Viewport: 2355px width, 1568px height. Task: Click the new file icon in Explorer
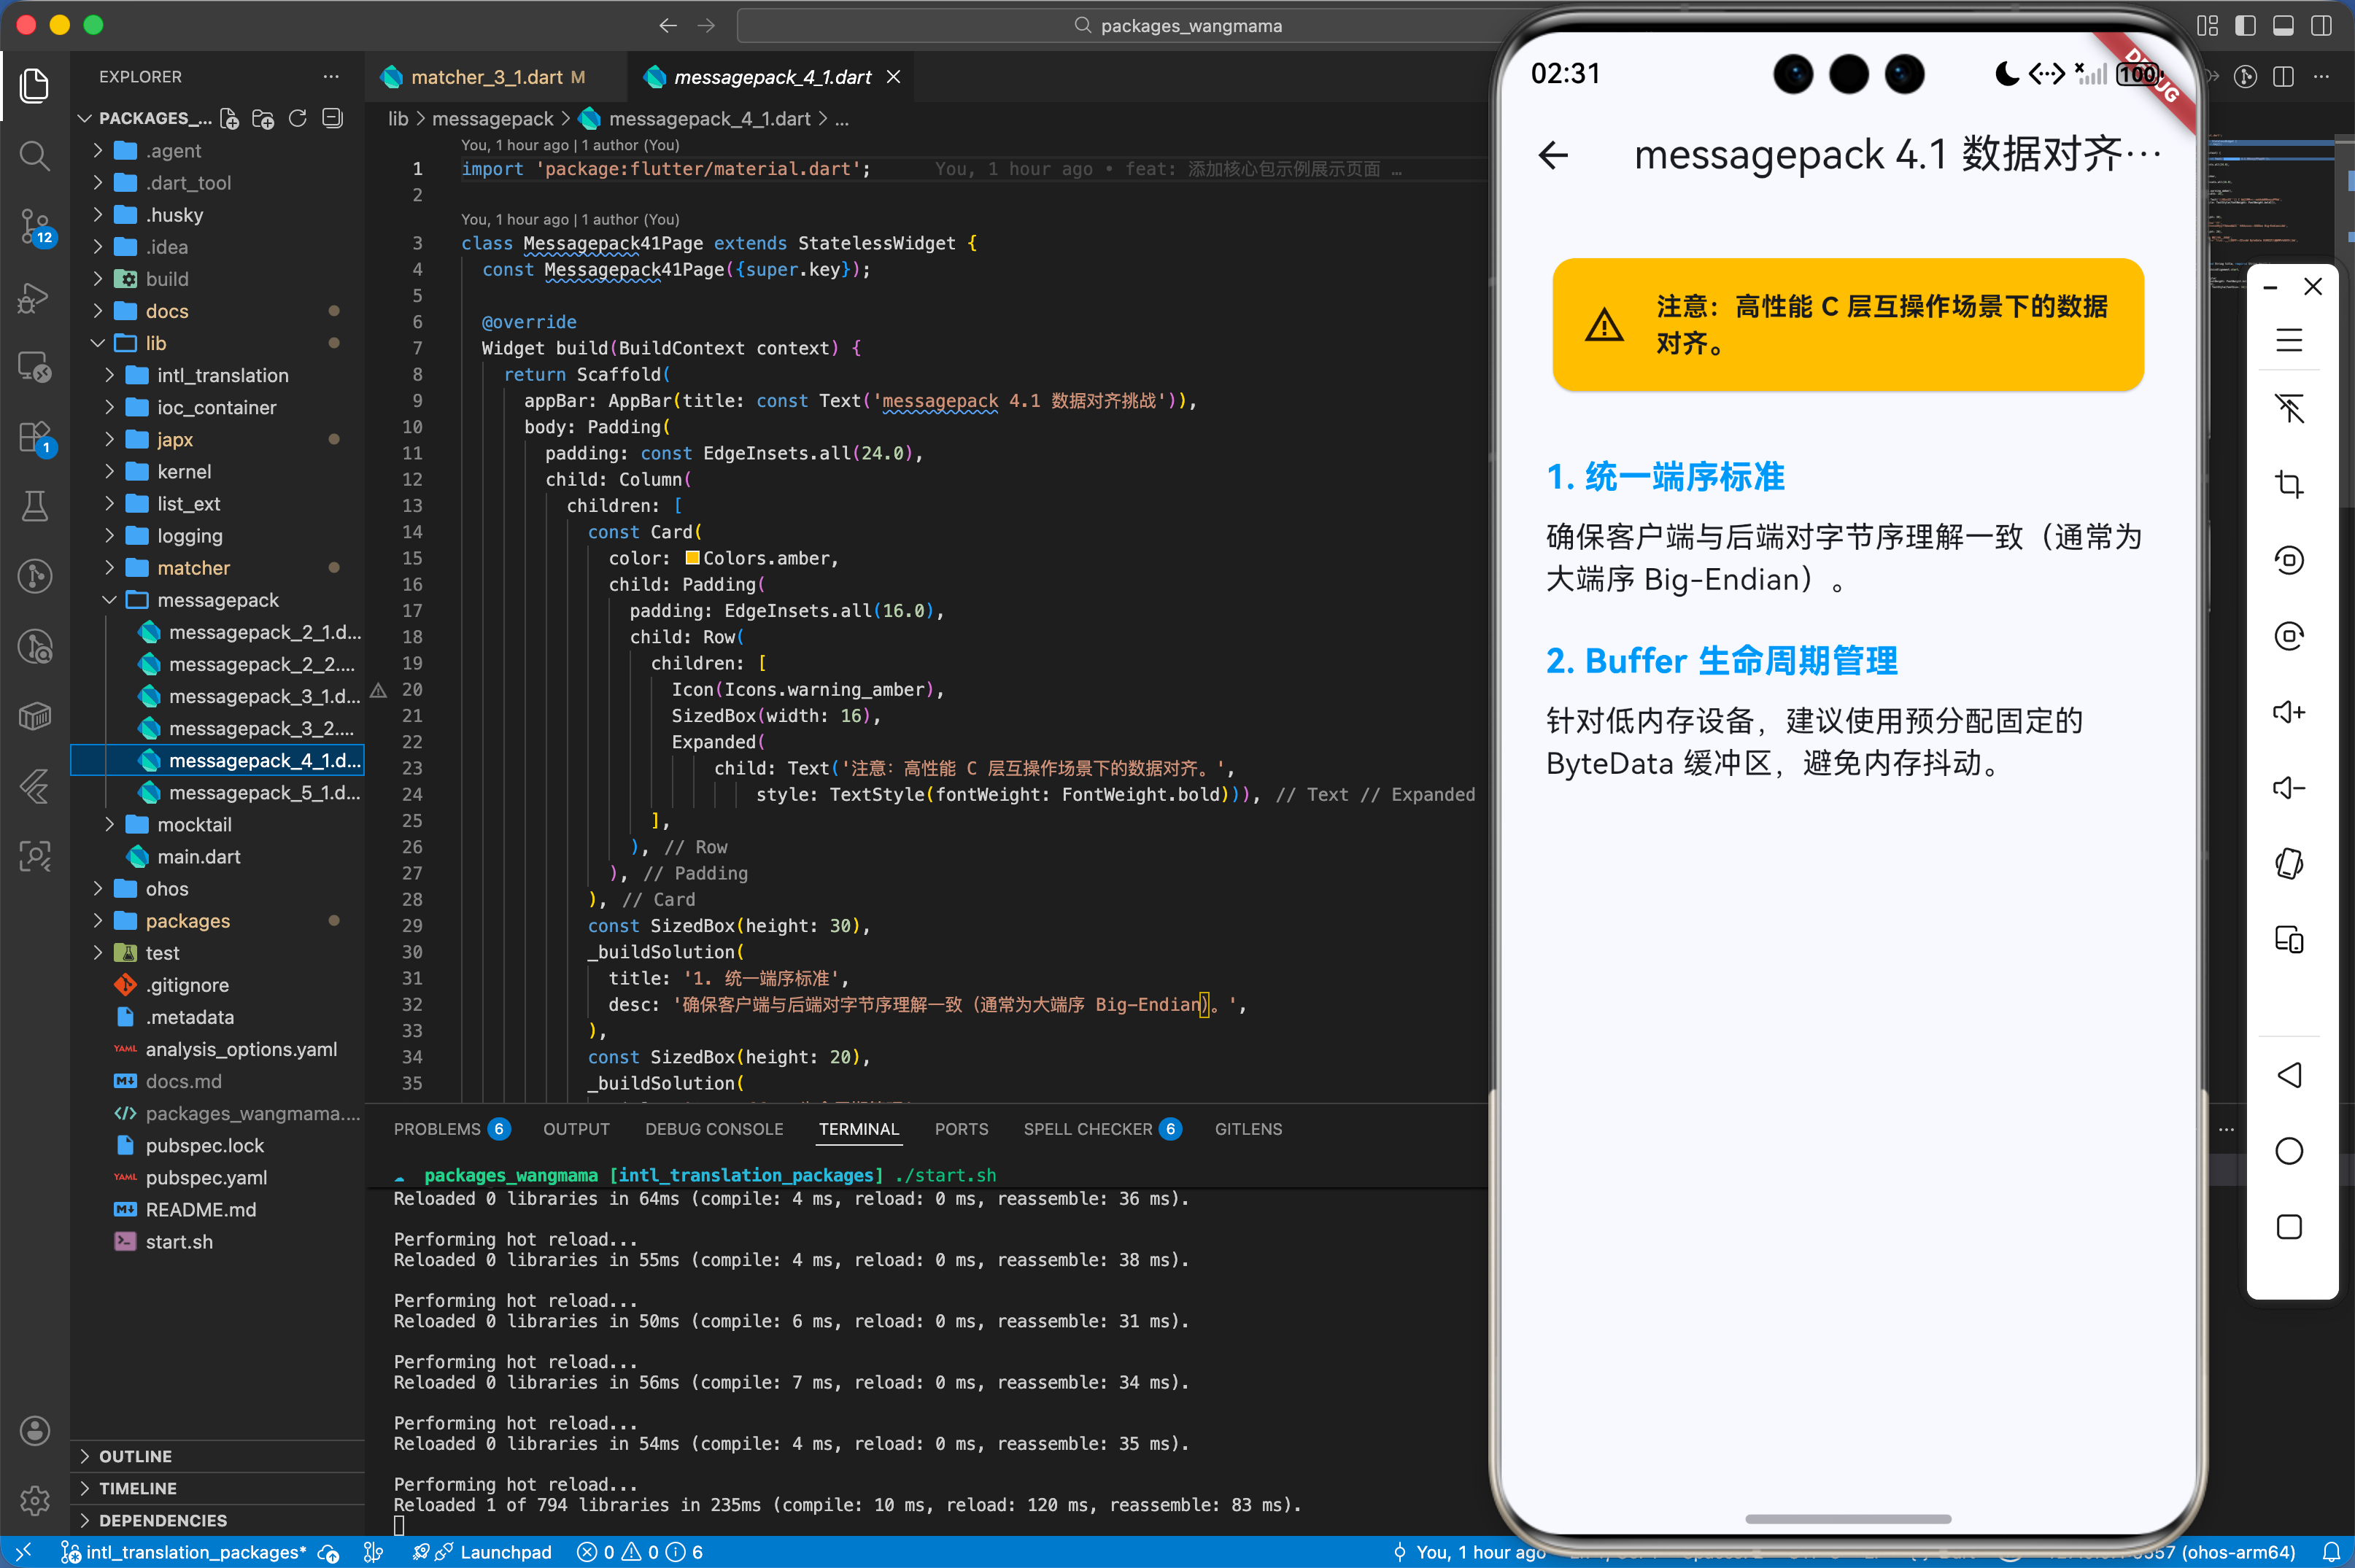click(x=229, y=119)
